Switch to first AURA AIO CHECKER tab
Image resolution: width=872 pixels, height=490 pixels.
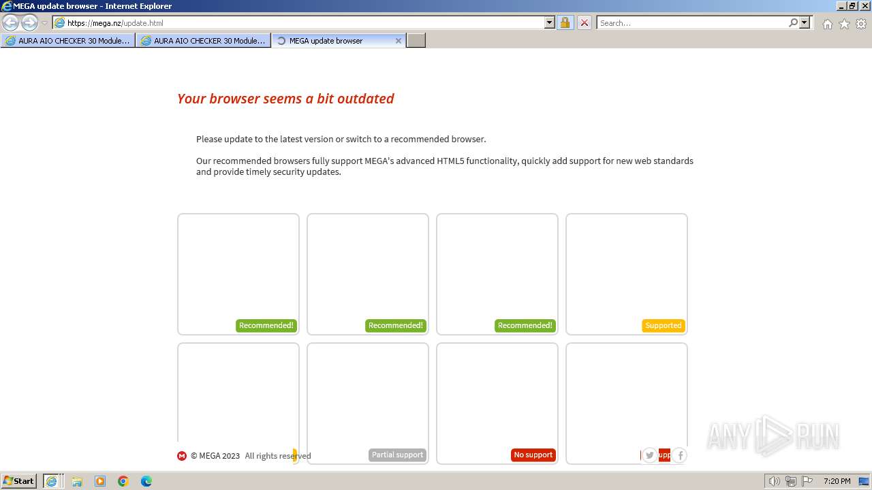point(68,41)
